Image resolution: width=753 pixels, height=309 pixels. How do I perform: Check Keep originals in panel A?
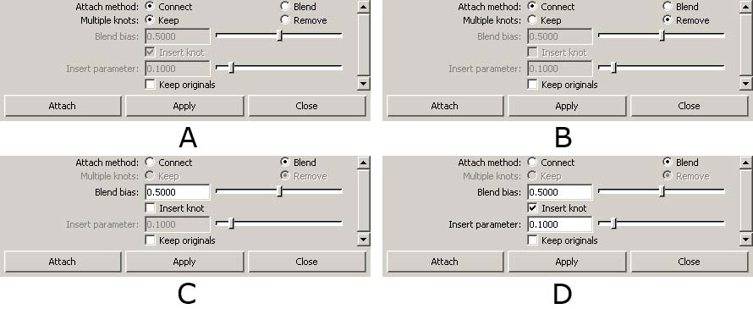(150, 85)
